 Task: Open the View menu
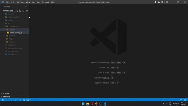point(28,2)
